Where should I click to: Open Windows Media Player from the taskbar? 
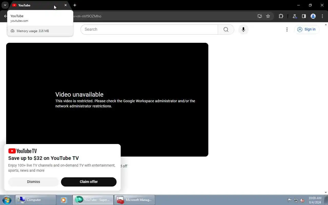[64, 200]
